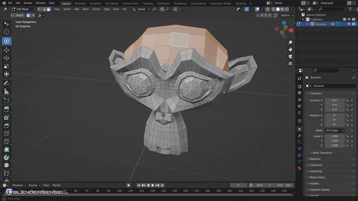The height and width of the screenshot is (201, 358).
Task: Select the Move tool
Action: click(x=6, y=50)
